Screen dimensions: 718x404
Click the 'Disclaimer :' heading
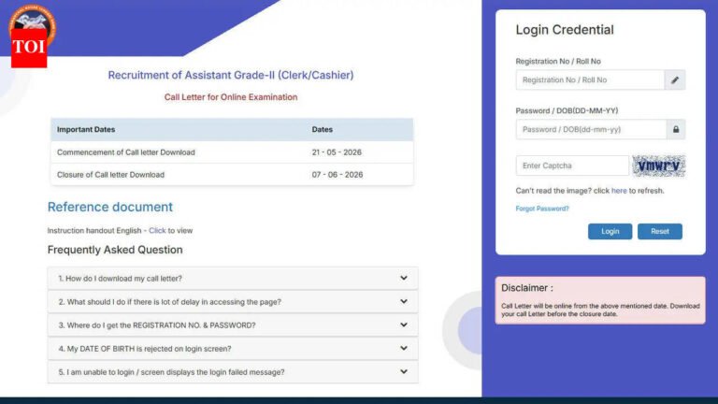pyautogui.click(x=527, y=288)
